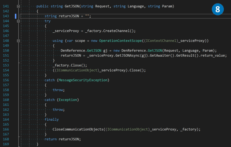Collapse the try block at line 144
The width and height of the screenshot is (231, 147).
[18, 21]
